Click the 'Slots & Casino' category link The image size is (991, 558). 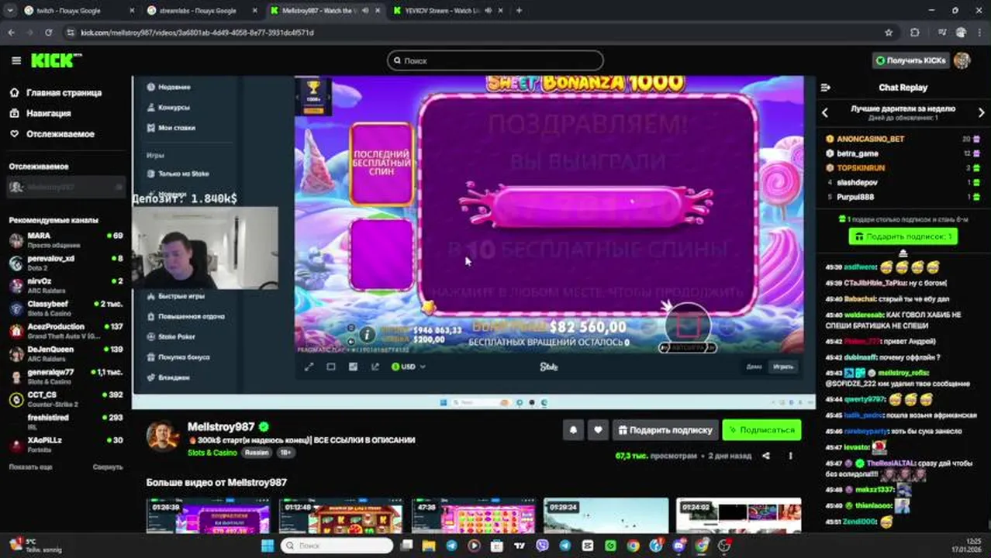tap(212, 453)
